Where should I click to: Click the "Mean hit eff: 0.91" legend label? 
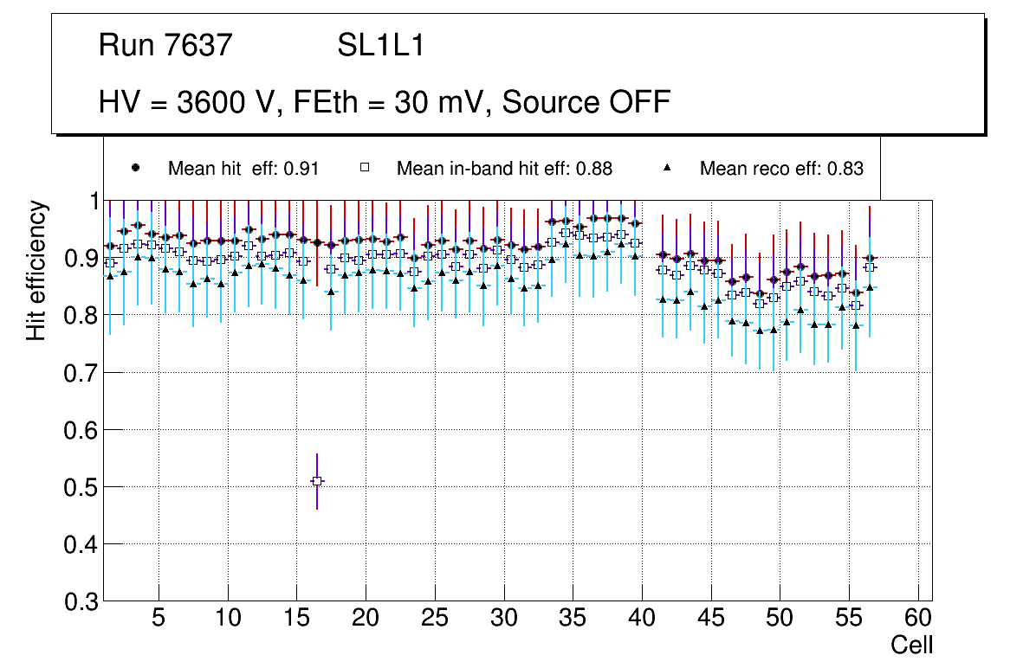point(243,169)
